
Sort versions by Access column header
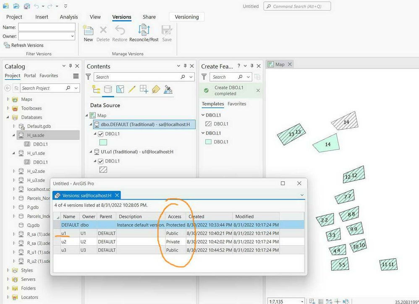pyautogui.click(x=175, y=216)
